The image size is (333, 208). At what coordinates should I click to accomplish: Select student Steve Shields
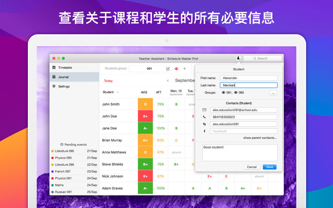pos(112,164)
